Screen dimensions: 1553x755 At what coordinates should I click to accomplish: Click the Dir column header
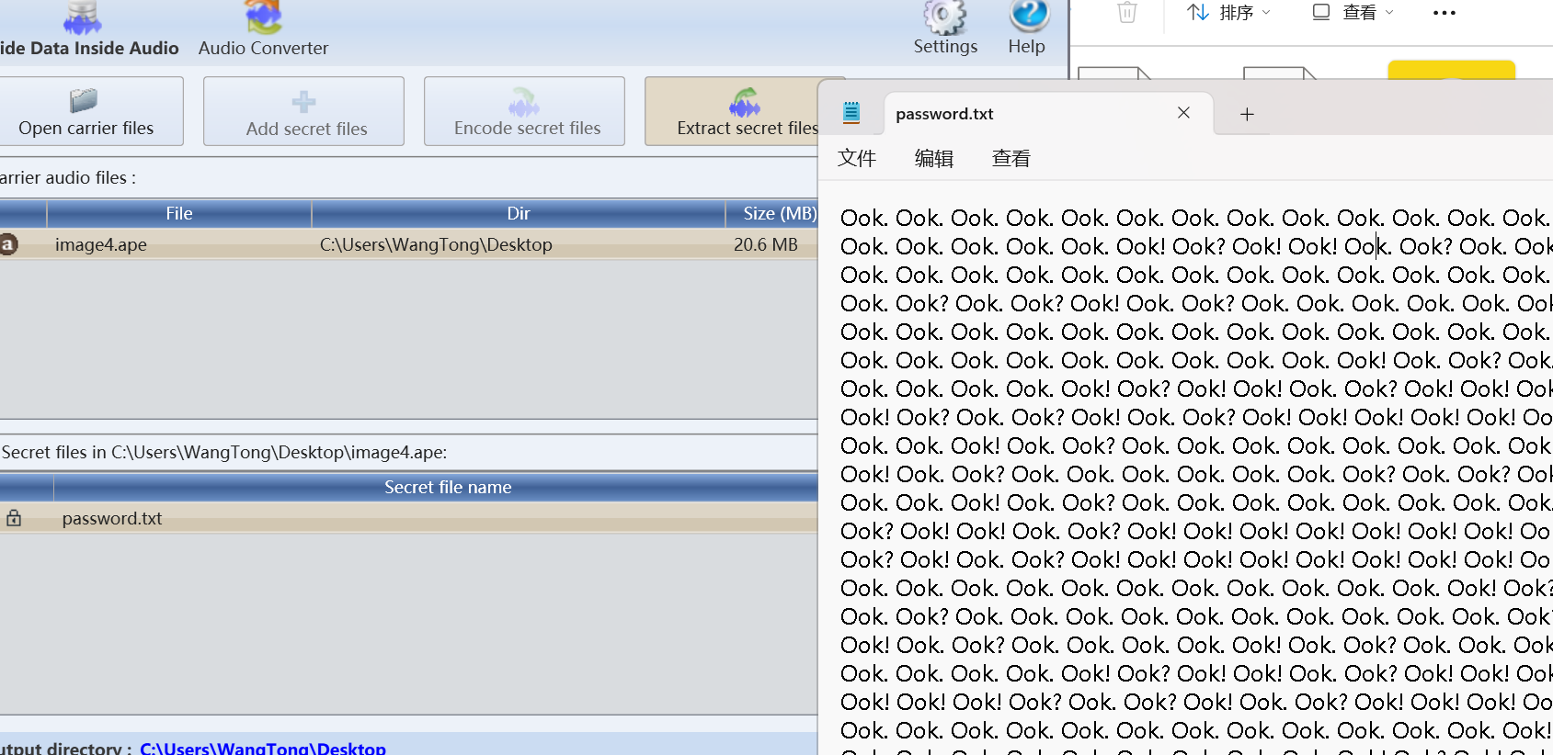click(x=519, y=213)
